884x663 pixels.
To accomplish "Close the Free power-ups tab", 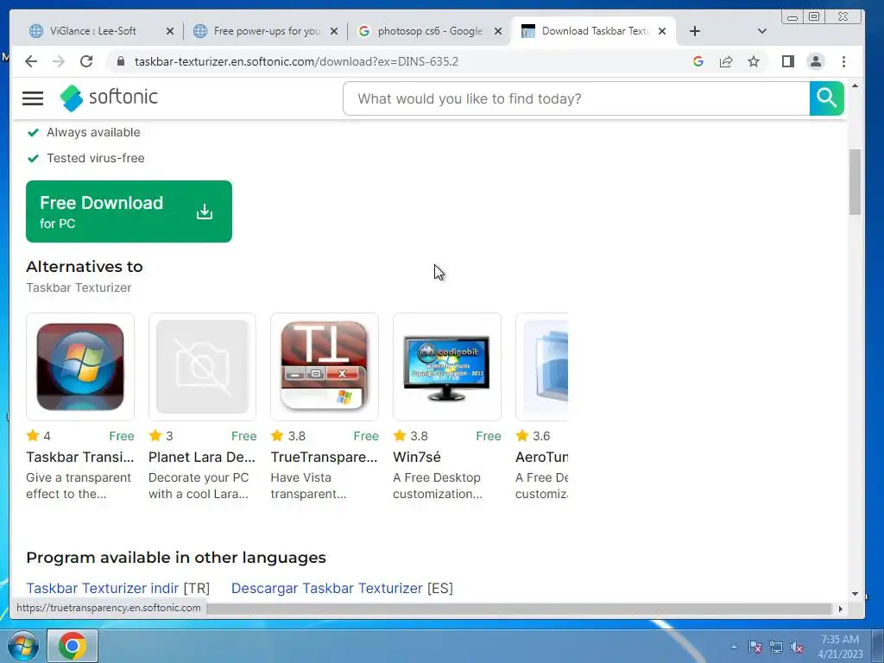I will pos(334,31).
